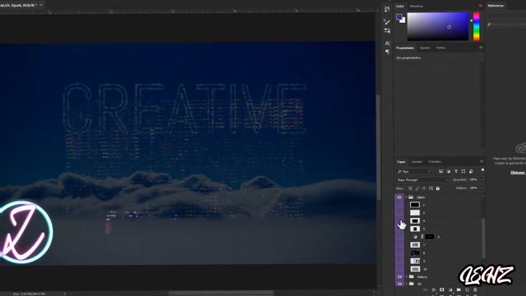Viewport: 526px width, 296px height.
Task: Click the foreground color swatch
Action: 399,16
